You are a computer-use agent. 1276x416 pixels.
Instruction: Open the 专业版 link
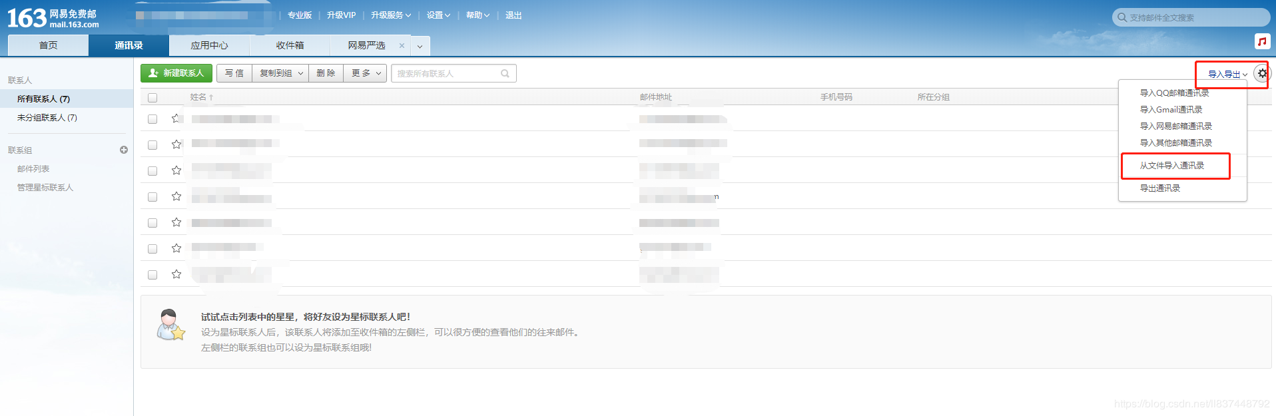300,15
